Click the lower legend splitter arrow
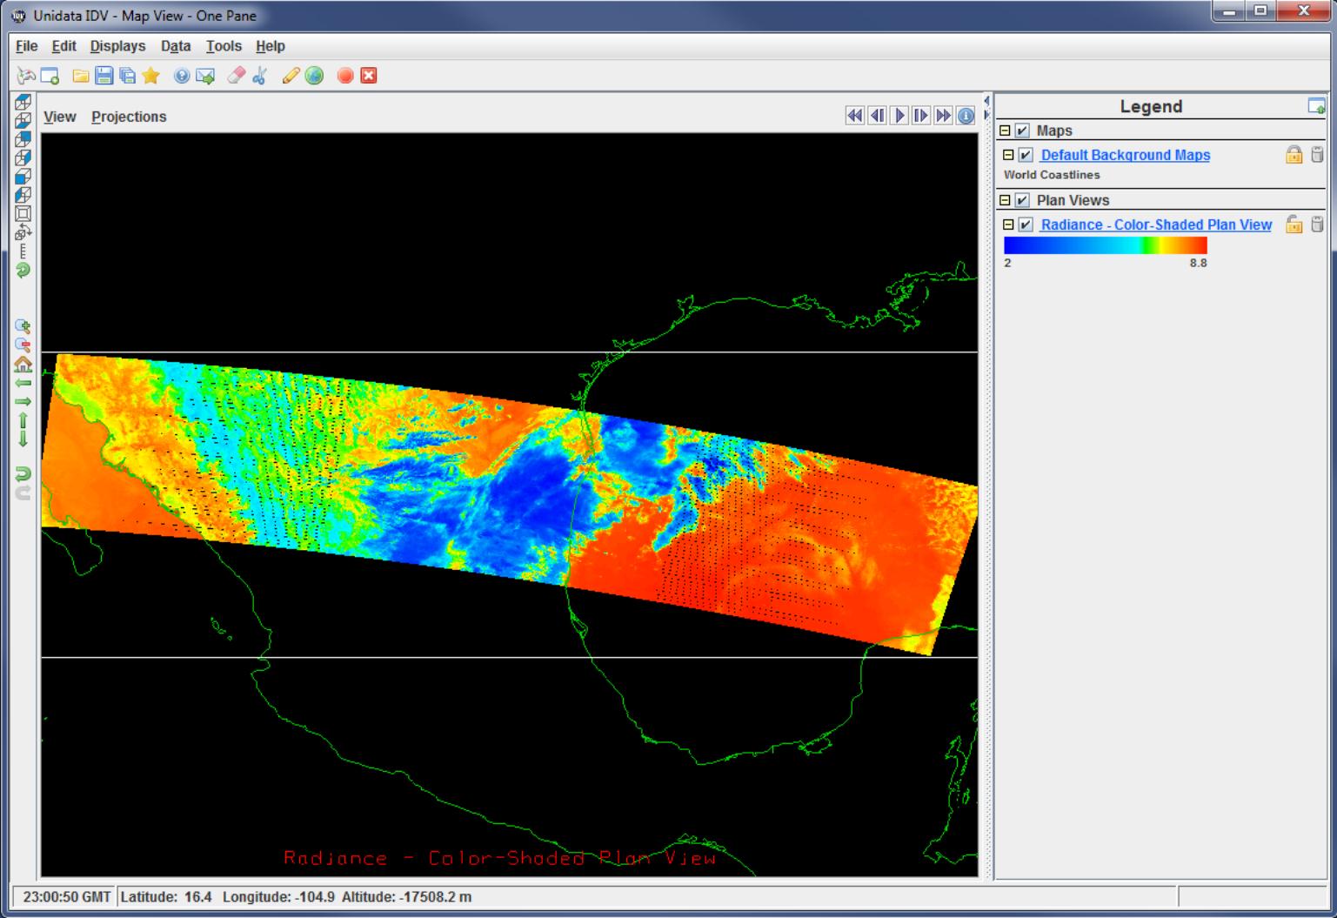The width and height of the screenshot is (1337, 918). coord(986,115)
